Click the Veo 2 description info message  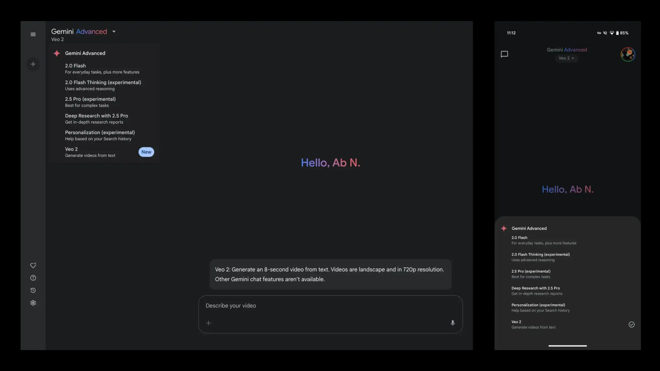point(331,274)
